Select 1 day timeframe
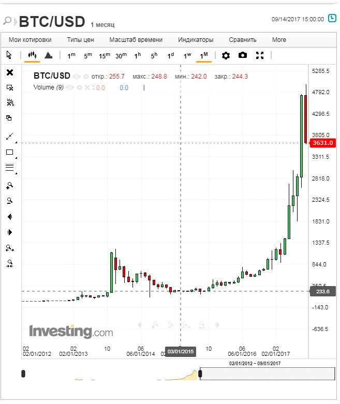Screen dimensions: 340x404 point(171,55)
